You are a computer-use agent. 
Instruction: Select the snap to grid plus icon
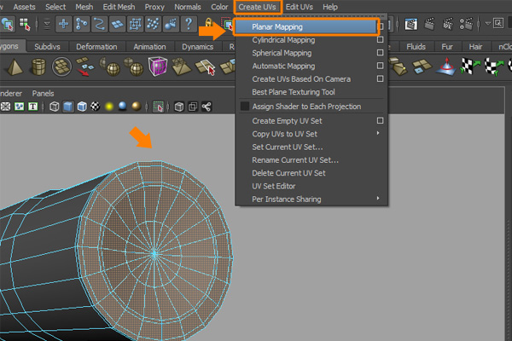pyautogui.click(x=63, y=24)
